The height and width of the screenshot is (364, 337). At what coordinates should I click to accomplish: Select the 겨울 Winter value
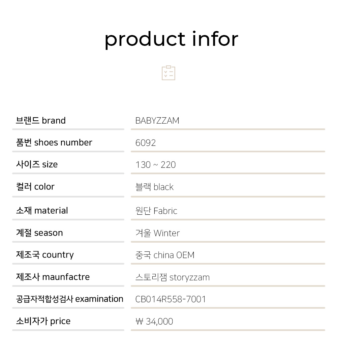(157, 233)
